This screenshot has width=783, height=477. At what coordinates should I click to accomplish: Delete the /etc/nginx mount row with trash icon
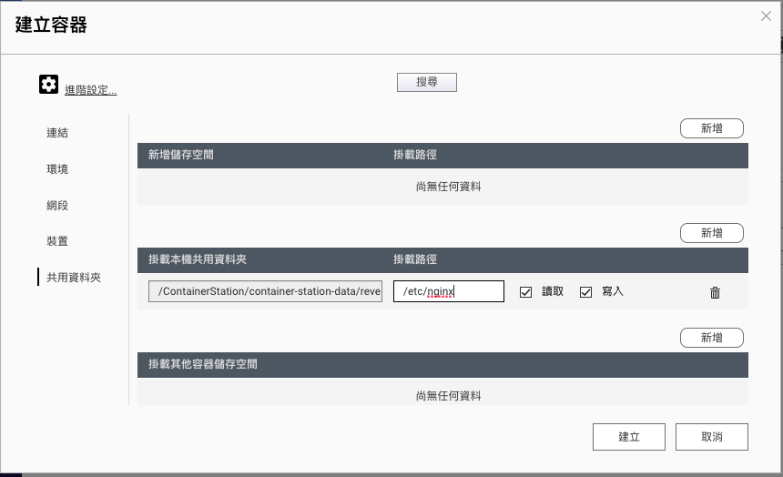[715, 293]
